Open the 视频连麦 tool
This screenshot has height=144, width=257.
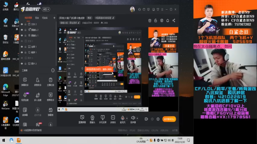point(25,97)
